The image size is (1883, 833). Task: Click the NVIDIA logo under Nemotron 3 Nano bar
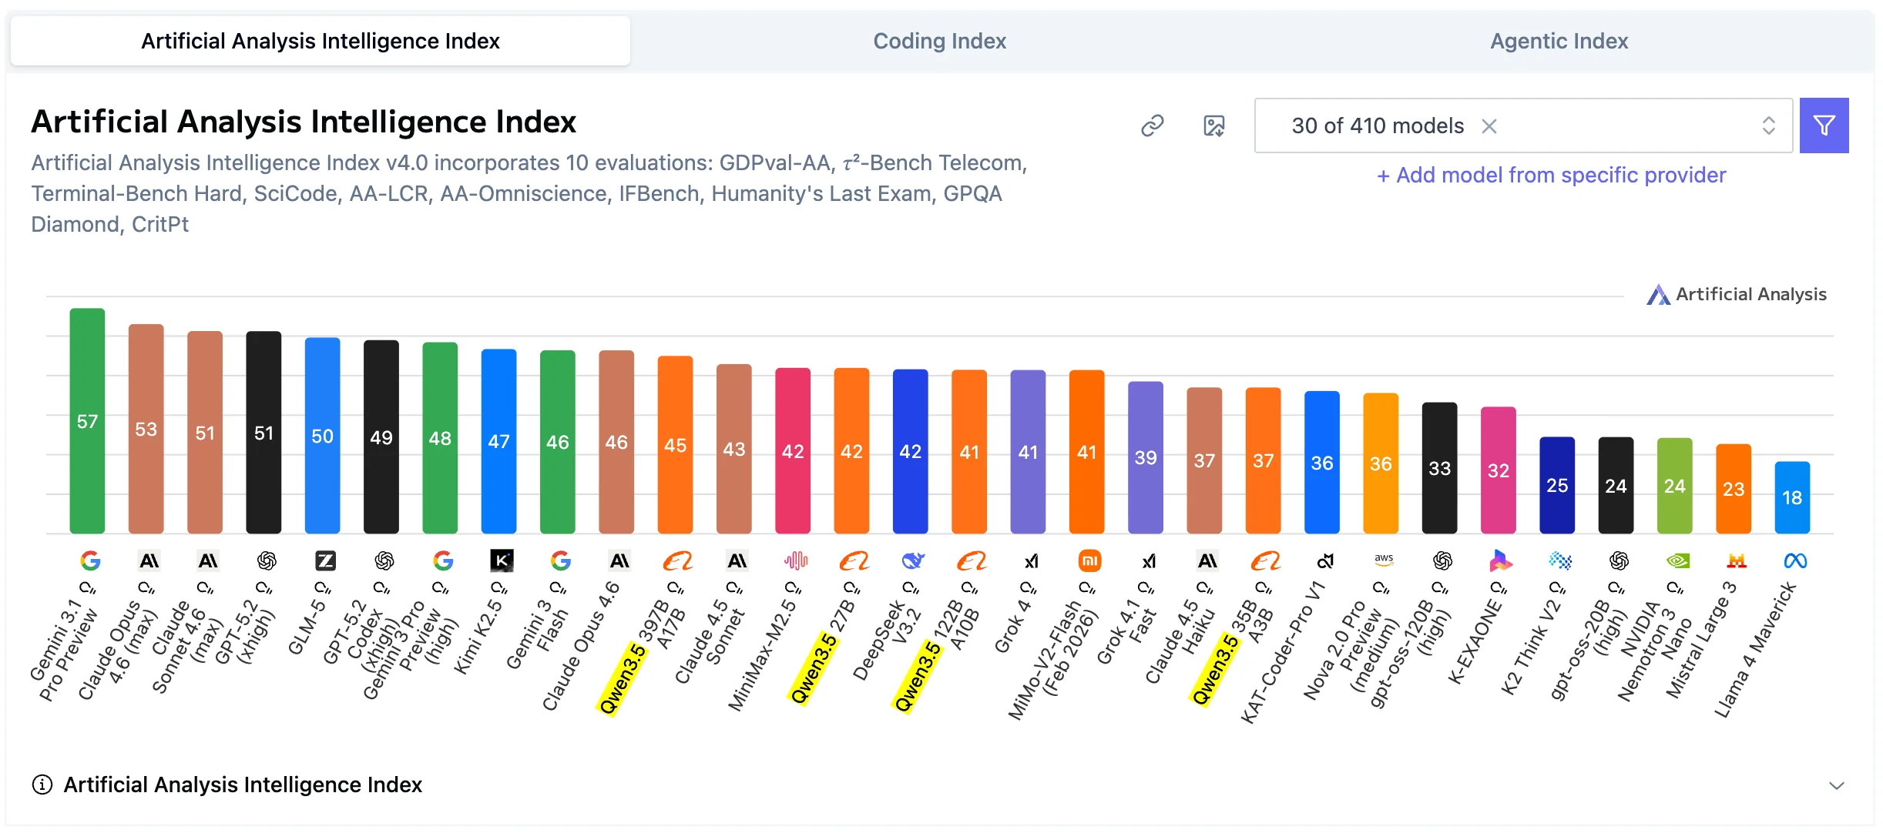[x=1677, y=561]
